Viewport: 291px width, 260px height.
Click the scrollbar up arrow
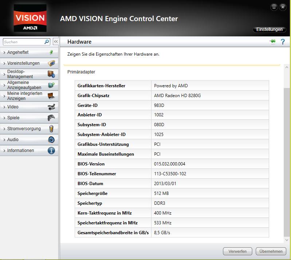tap(287, 67)
